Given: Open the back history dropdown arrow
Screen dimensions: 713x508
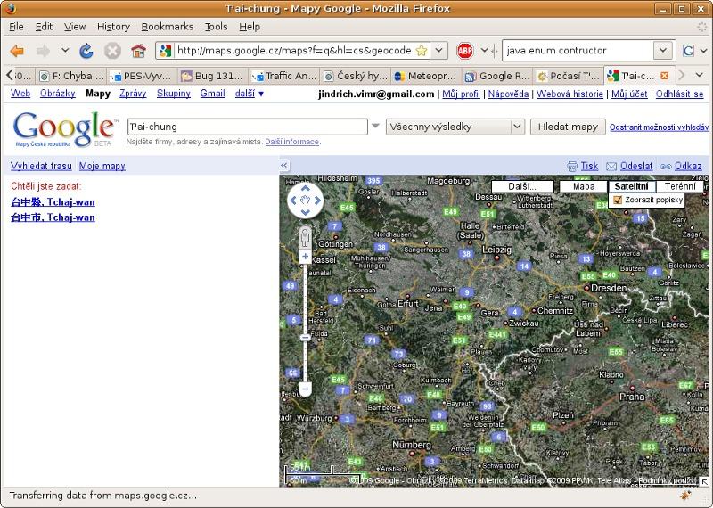Looking at the screenshot, I should (x=65, y=51).
